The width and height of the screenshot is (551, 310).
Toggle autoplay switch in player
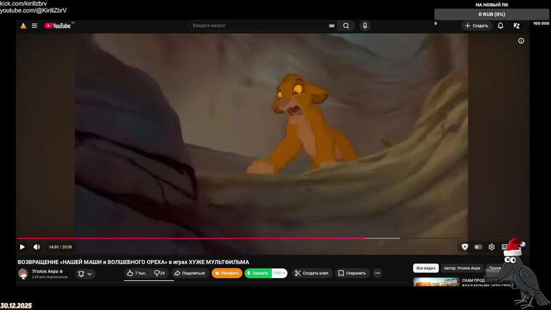478,247
